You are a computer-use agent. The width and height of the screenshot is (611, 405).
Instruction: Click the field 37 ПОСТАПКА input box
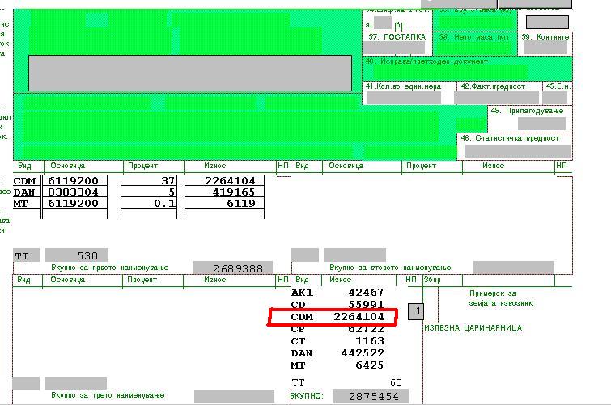[x=398, y=49]
